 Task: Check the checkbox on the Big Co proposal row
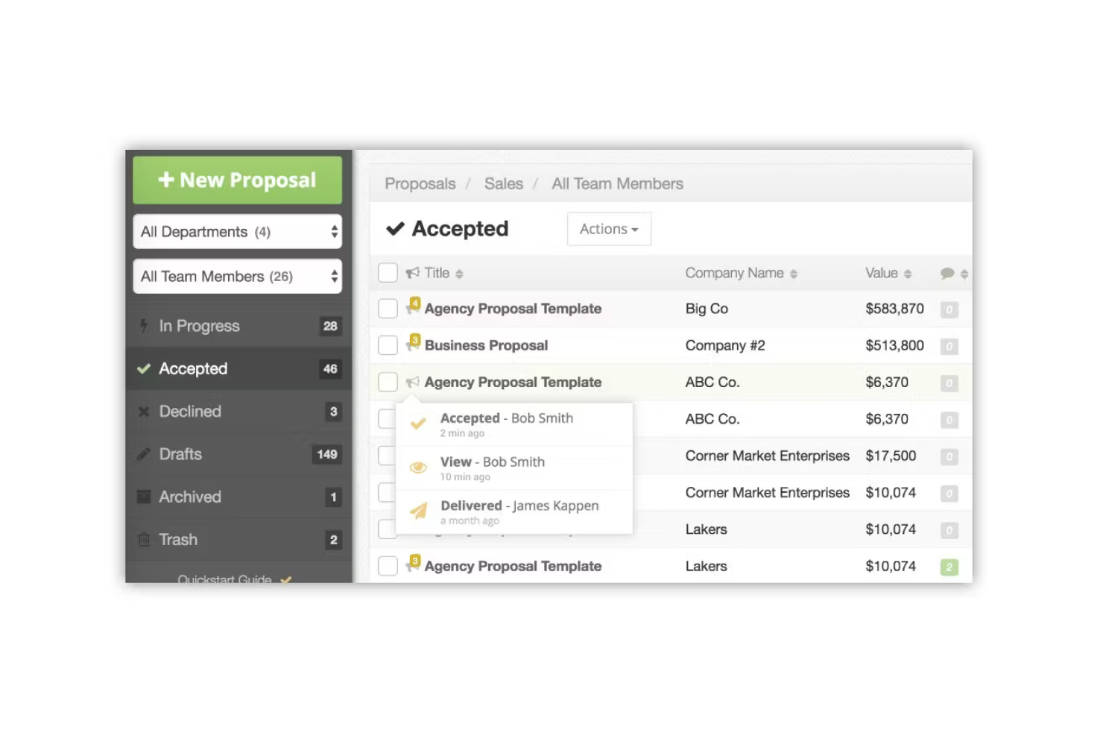(x=388, y=309)
